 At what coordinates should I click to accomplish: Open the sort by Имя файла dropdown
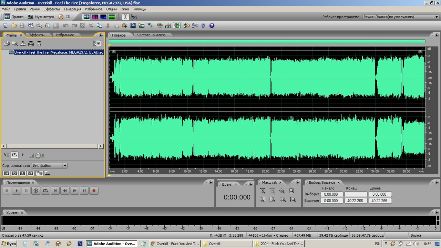click(x=49, y=166)
